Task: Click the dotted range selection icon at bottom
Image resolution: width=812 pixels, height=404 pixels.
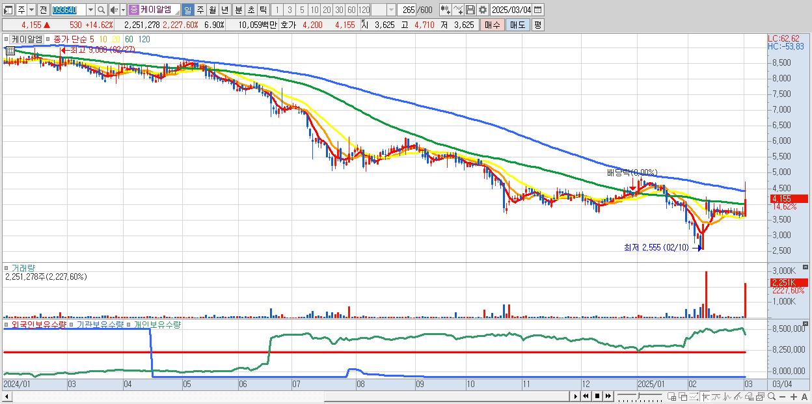Action: [x=694, y=396]
